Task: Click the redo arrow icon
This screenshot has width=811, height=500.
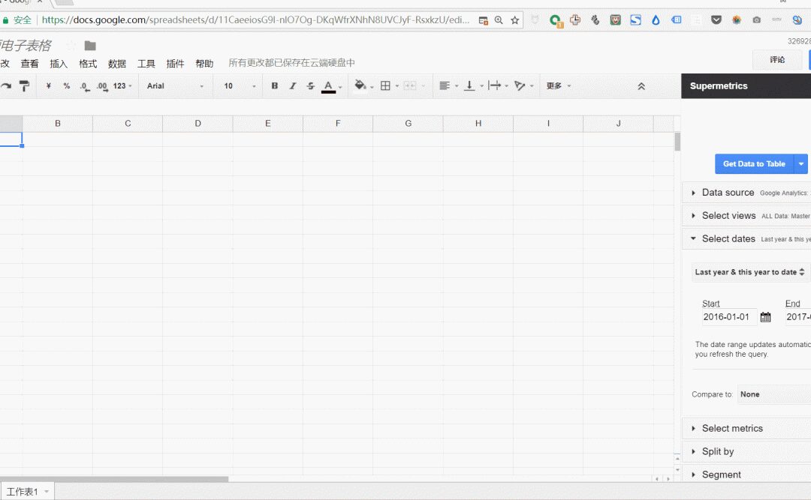Action: 5,85
